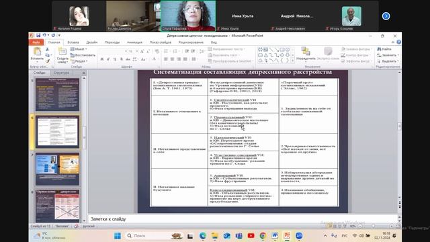Click the Format Painter brush icon
This screenshot has height=242, width=430.
(47, 61)
